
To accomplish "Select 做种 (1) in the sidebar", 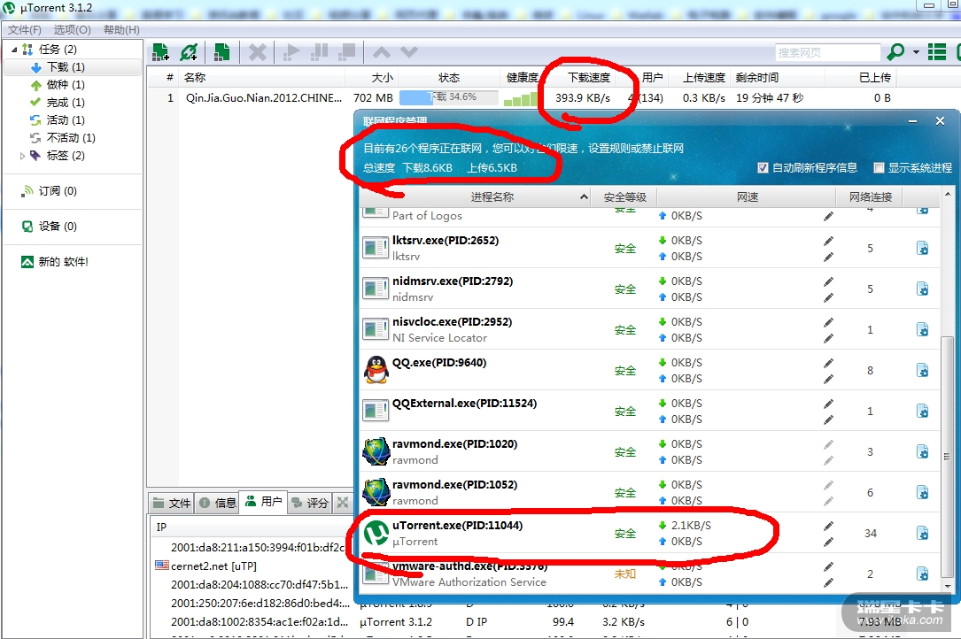I will coord(65,85).
